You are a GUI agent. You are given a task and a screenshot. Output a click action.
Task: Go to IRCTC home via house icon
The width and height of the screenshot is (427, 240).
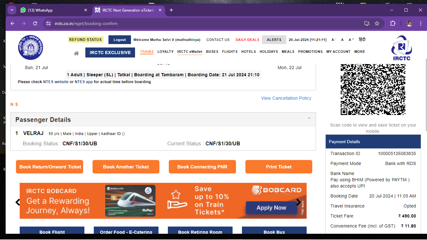pos(76,53)
